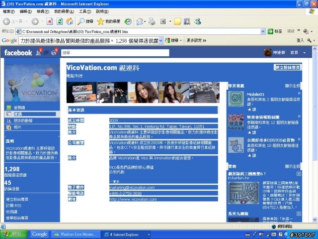Viewport: 318px width, 239px height.
Task: Click the yellow note toolbar icon
Action: point(177,21)
